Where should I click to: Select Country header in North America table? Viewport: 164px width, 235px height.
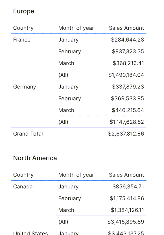click(x=23, y=175)
